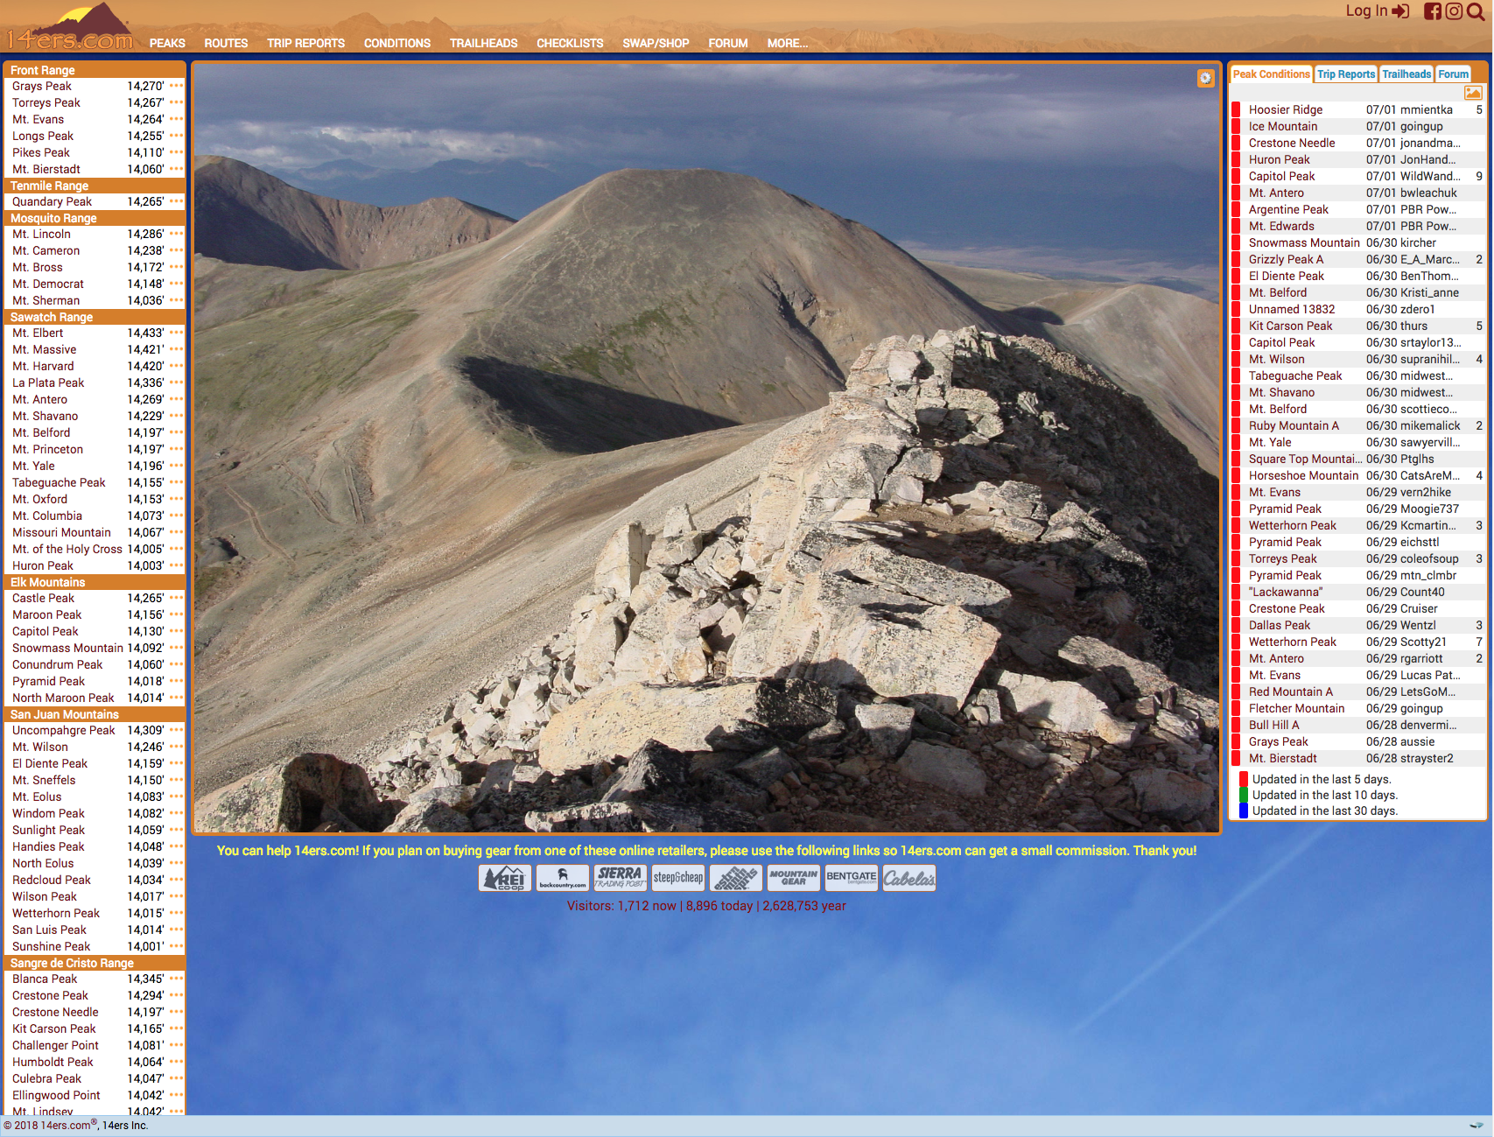The width and height of the screenshot is (1494, 1137).
Task: Open the dots menu for Uncompahgre Peak
Action: pos(177,730)
